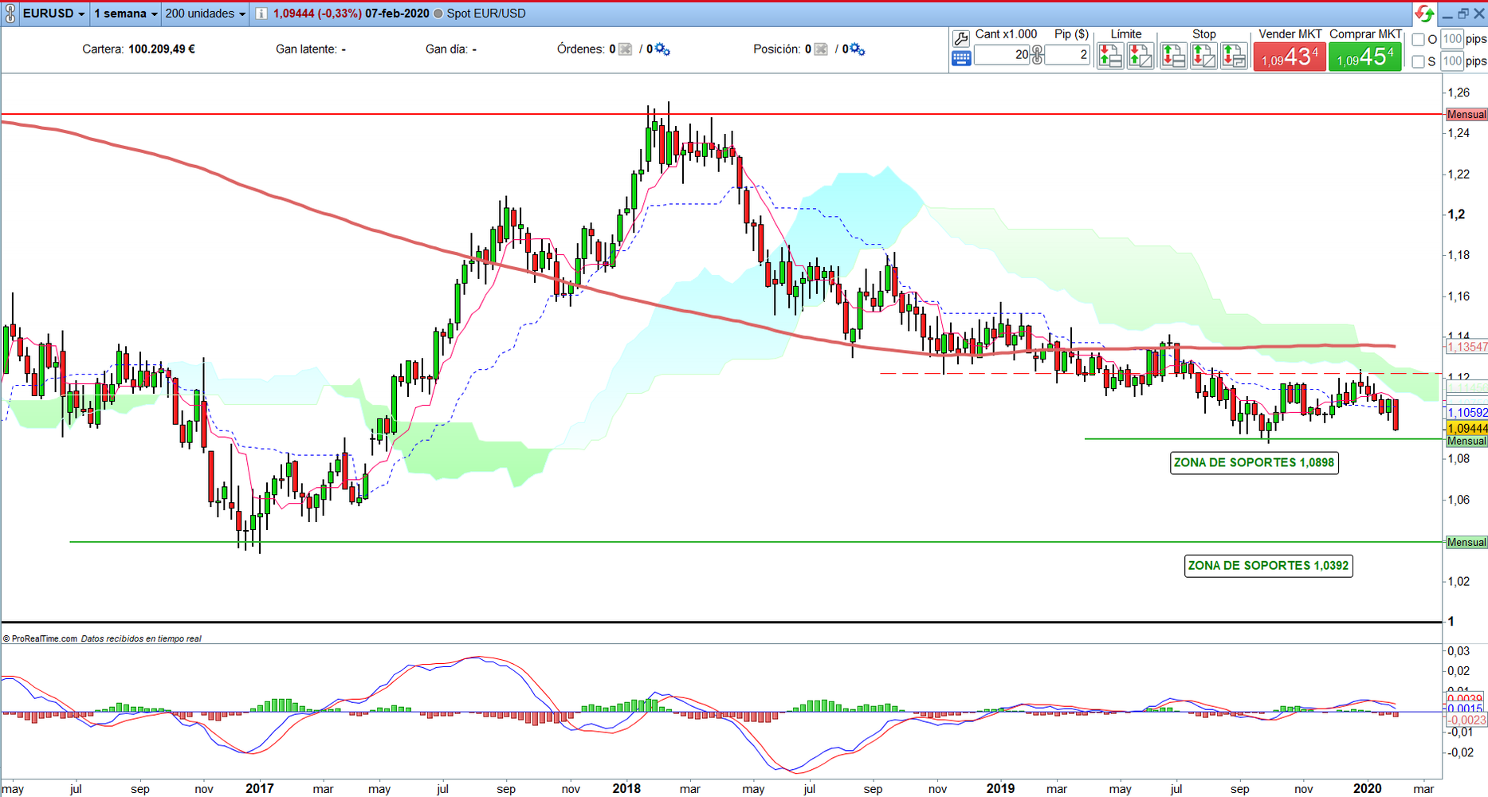Edit the Cant x1.000 quantity field
This screenshot has height=797, width=1488.
click(1002, 54)
